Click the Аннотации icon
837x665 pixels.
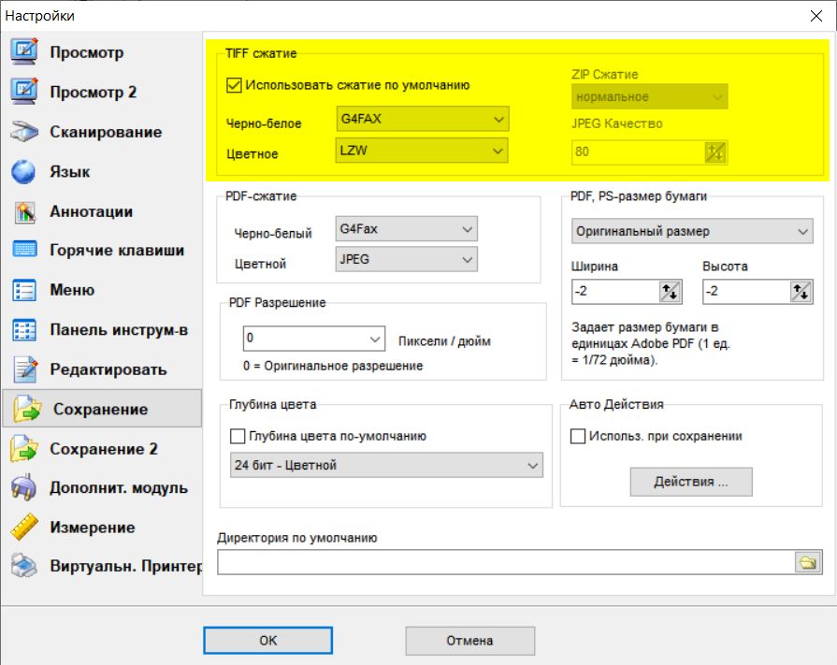(x=25, y=211)
